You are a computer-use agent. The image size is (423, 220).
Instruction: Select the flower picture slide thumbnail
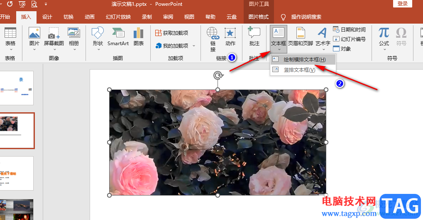tap(17, 131)
